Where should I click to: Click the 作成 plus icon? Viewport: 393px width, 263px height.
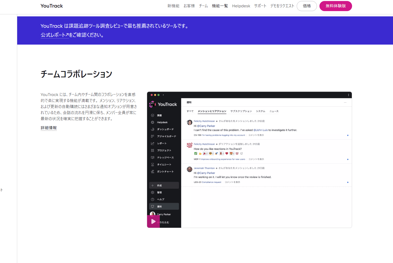click(152, 185)
